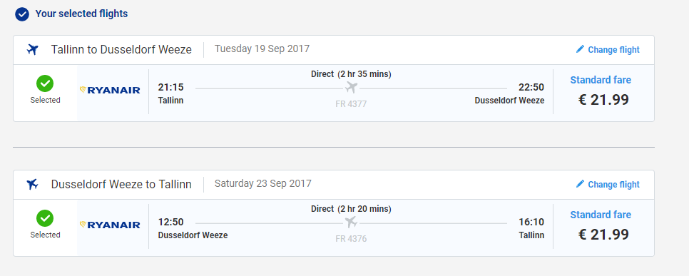The height and width of the screenshot is (276, 689).
Task: Click the Tallinn to Dusseldorf Weeze heading
Action: tap(121, 50)
